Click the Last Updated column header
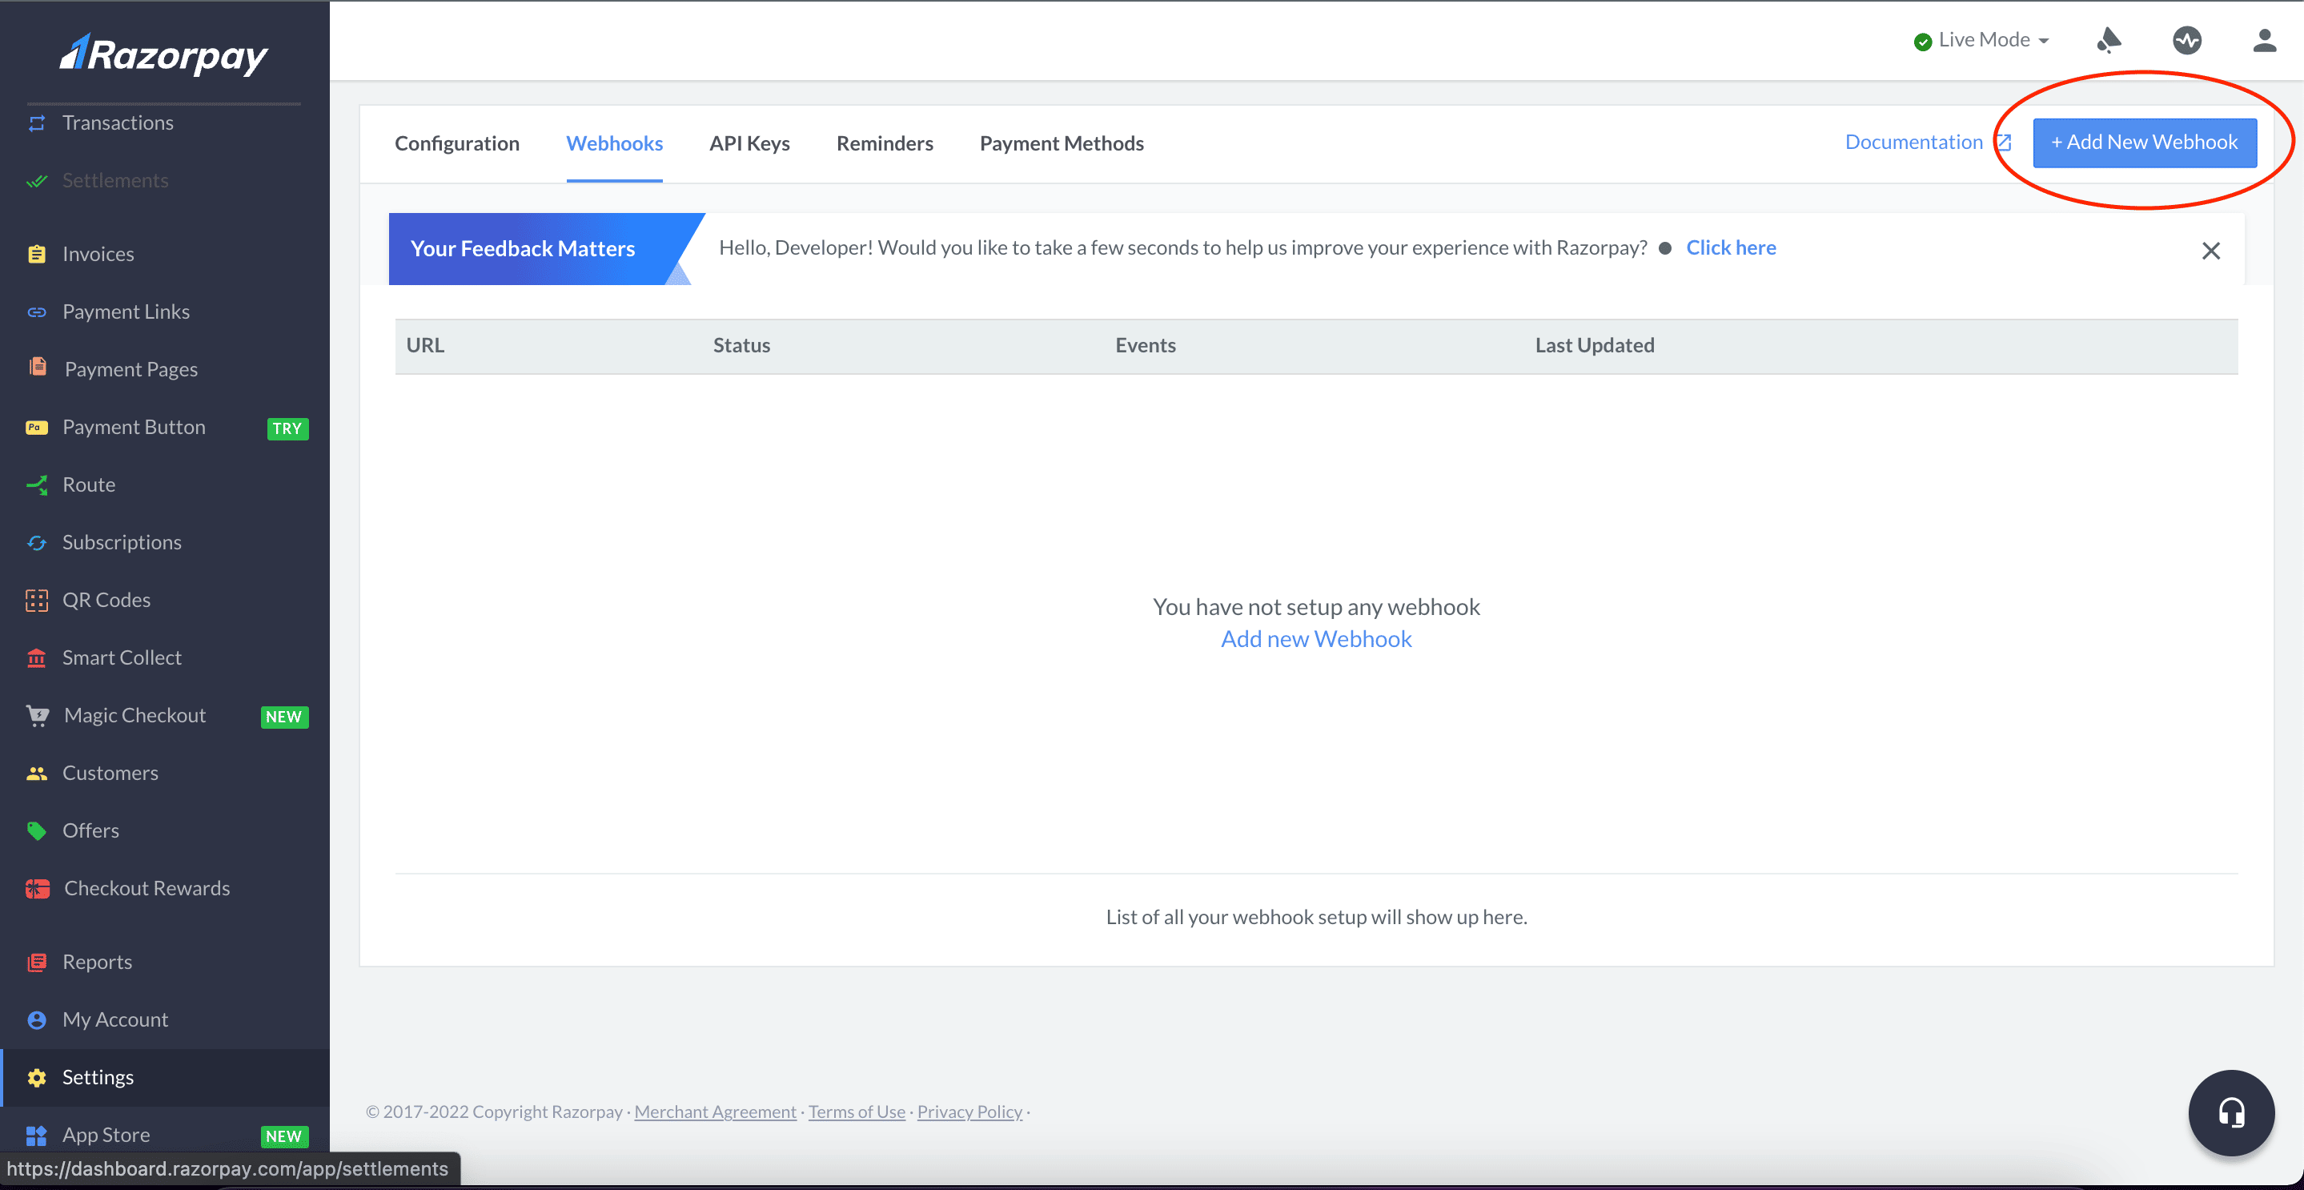This screenshot has width=2304, height=1190. 1595,345
